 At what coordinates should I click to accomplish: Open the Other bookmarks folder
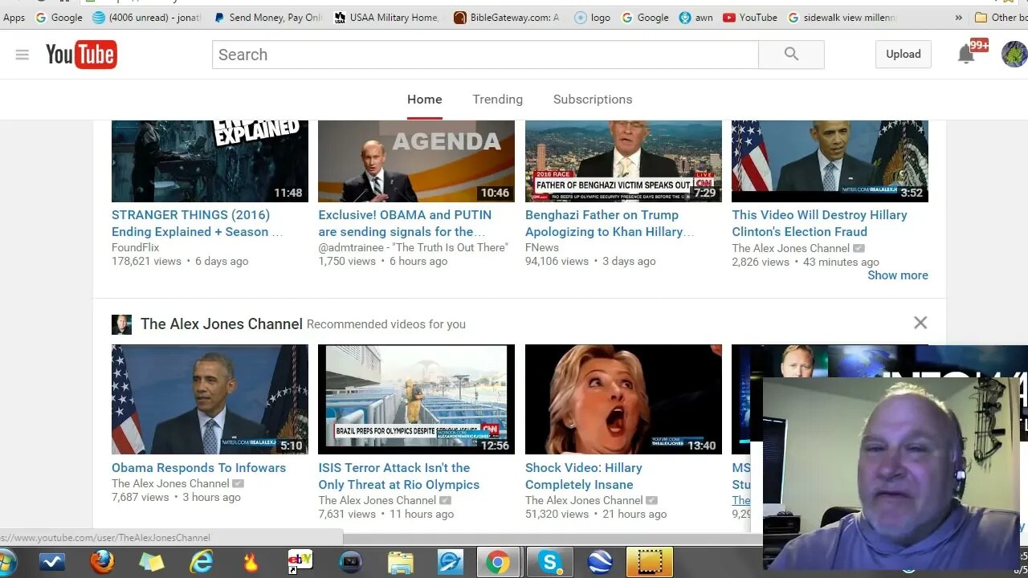pos(1001,17)
